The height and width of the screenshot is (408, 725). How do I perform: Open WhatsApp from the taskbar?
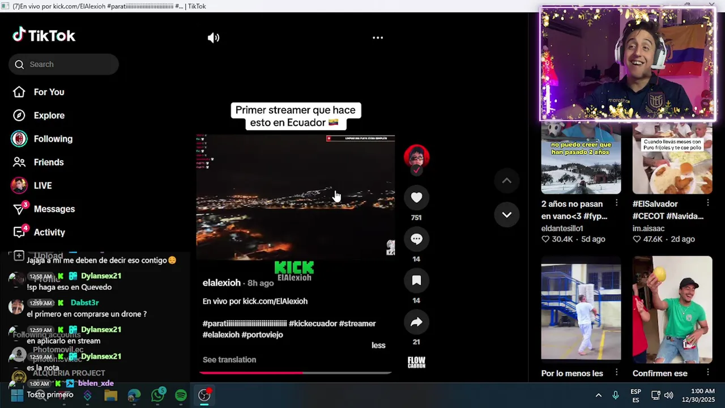pos(157,395)
